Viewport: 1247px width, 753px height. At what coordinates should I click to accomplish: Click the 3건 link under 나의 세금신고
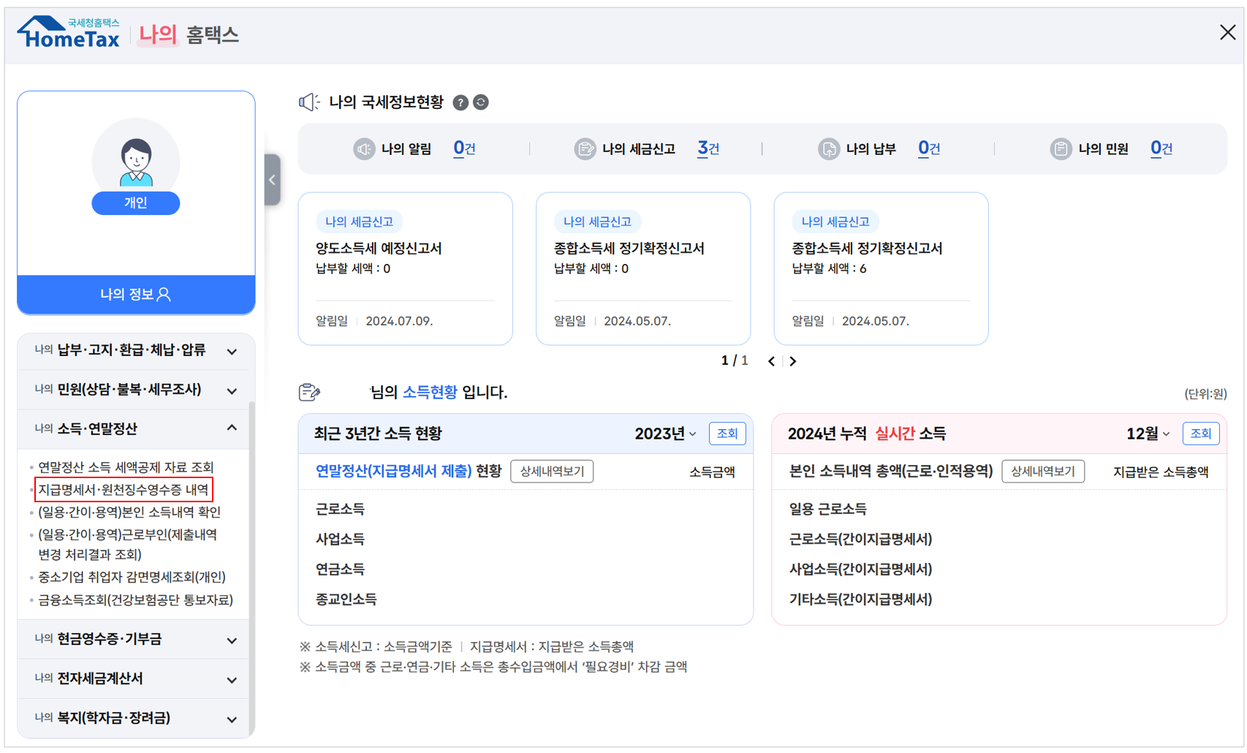pos(706,147)
